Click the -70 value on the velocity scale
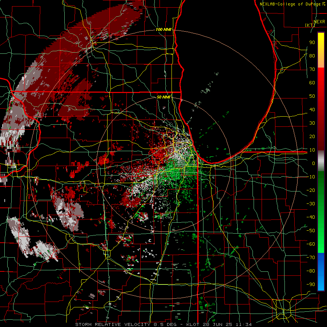The height and width of the screenshot is (327, 327). (x=311, y=257)
